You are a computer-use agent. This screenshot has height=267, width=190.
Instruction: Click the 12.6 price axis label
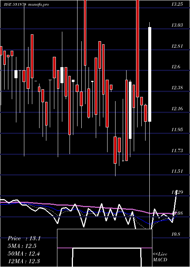pos(176,67)
